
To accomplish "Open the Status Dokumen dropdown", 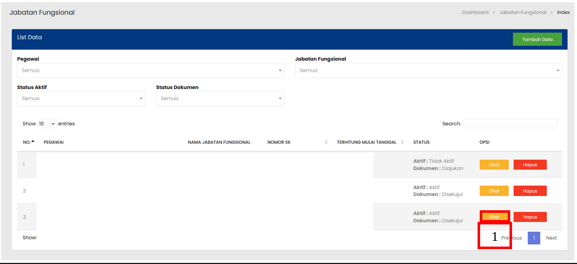I will pos(220,98).
